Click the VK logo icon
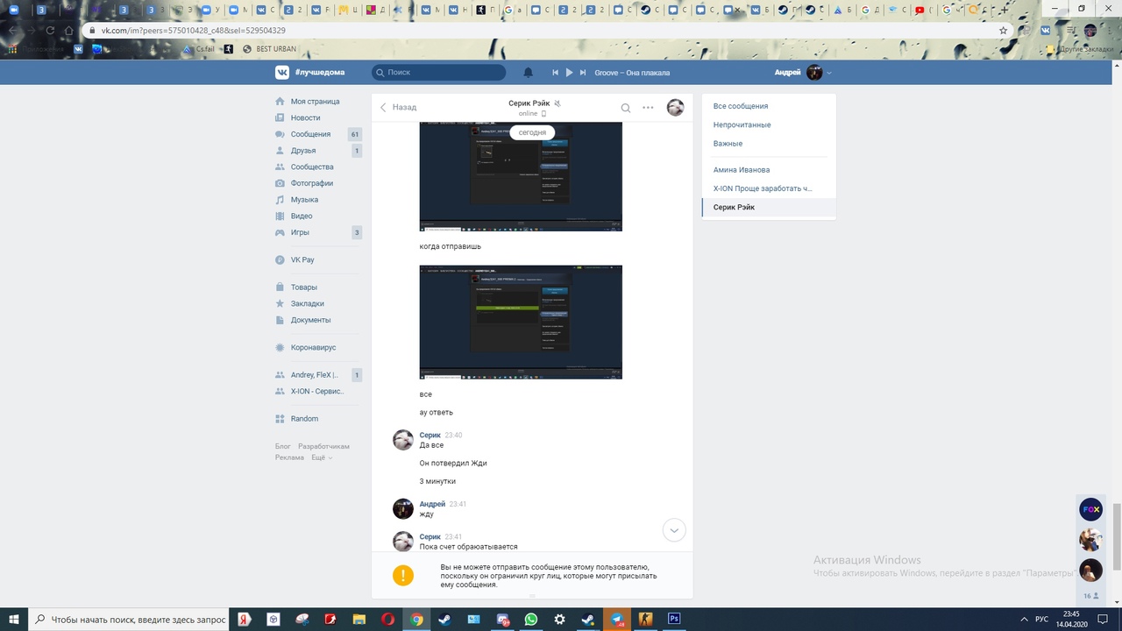Screen dimensions: 1122x631 point(282,73)
